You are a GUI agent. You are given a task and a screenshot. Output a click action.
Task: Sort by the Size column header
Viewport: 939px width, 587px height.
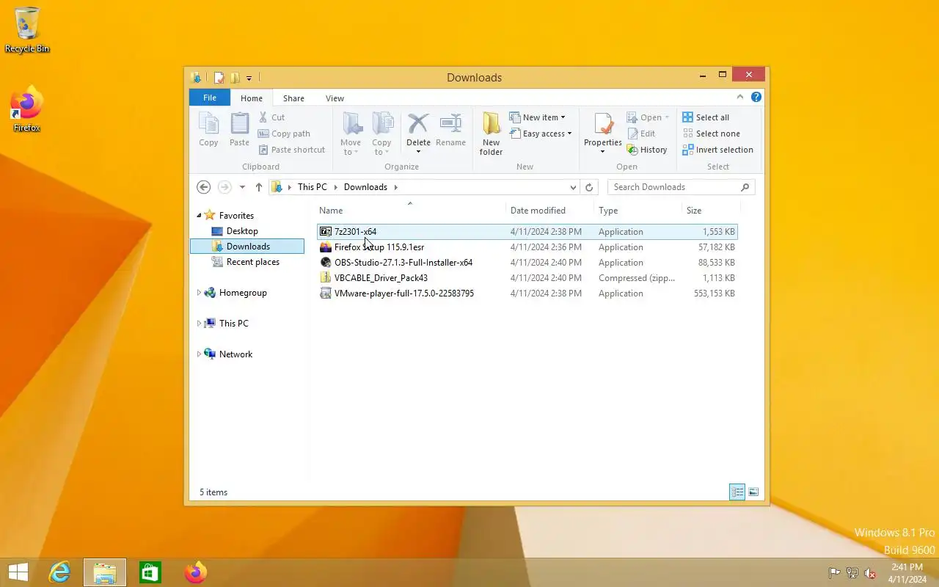pyautogui.click(x=709, y=210)
